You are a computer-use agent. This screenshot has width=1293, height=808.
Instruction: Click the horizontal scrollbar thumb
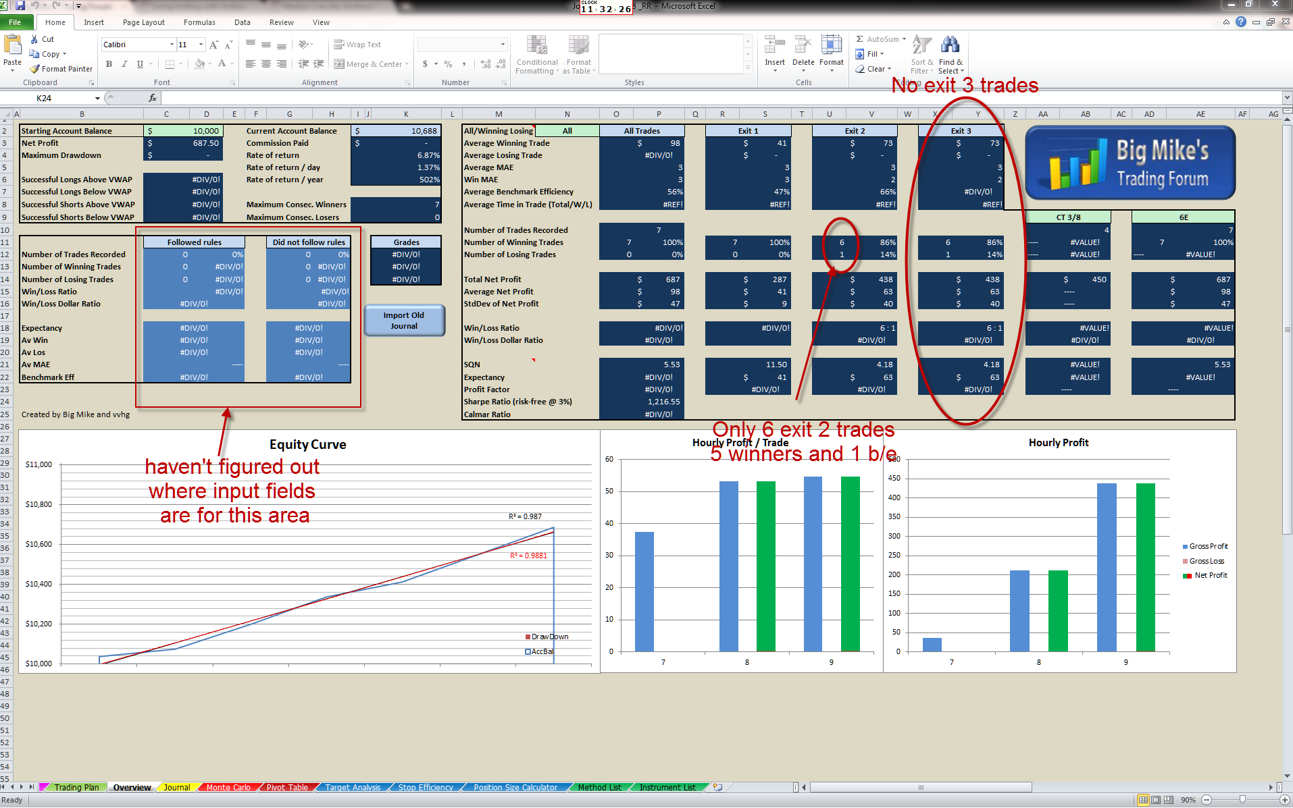click(x=921, y=787)
